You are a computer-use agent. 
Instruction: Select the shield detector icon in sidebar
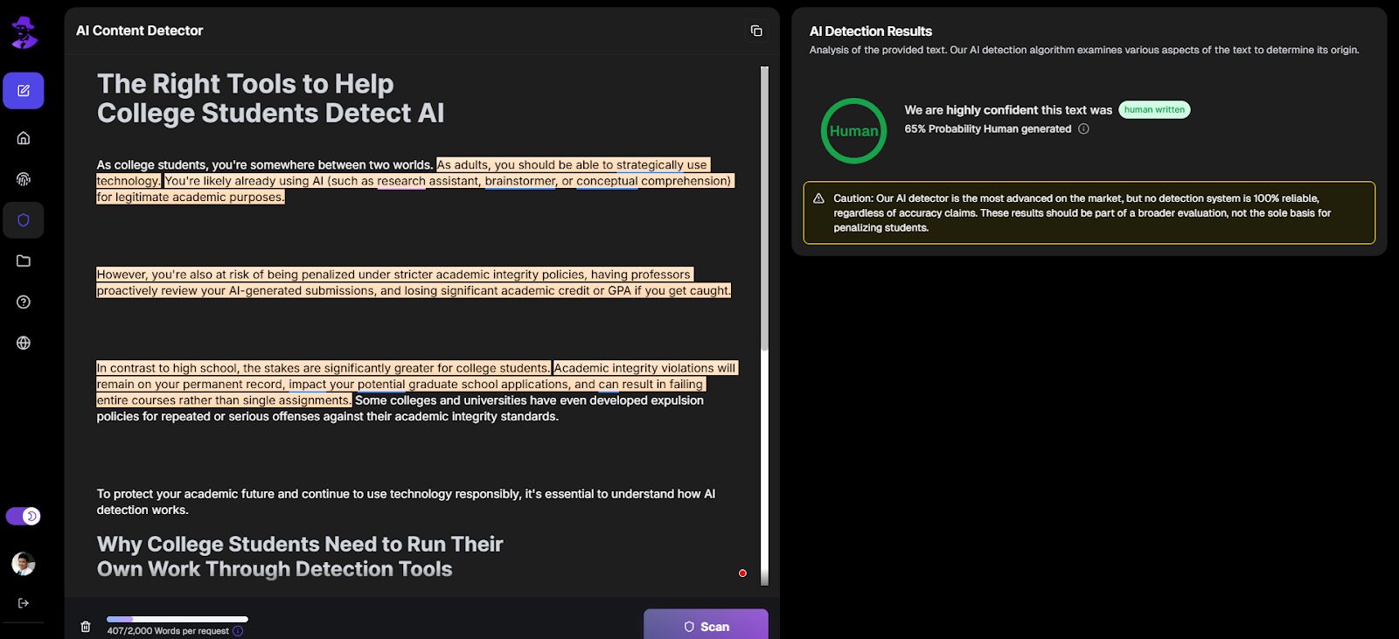coord(24,220)
